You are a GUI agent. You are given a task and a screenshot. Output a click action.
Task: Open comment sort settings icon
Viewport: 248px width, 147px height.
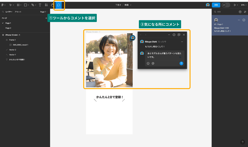pyautogui.click(x=245, y=12)
